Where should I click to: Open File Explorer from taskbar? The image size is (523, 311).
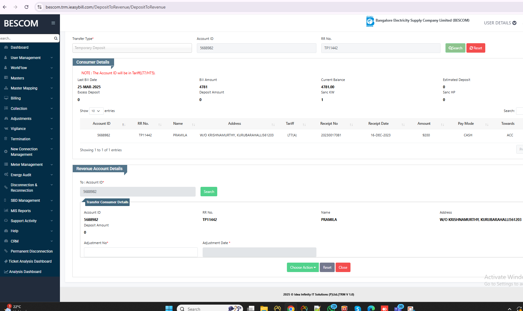click(264, 309)
